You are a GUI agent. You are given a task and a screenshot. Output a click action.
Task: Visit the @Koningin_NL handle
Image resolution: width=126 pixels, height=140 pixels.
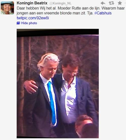[60, 3]
